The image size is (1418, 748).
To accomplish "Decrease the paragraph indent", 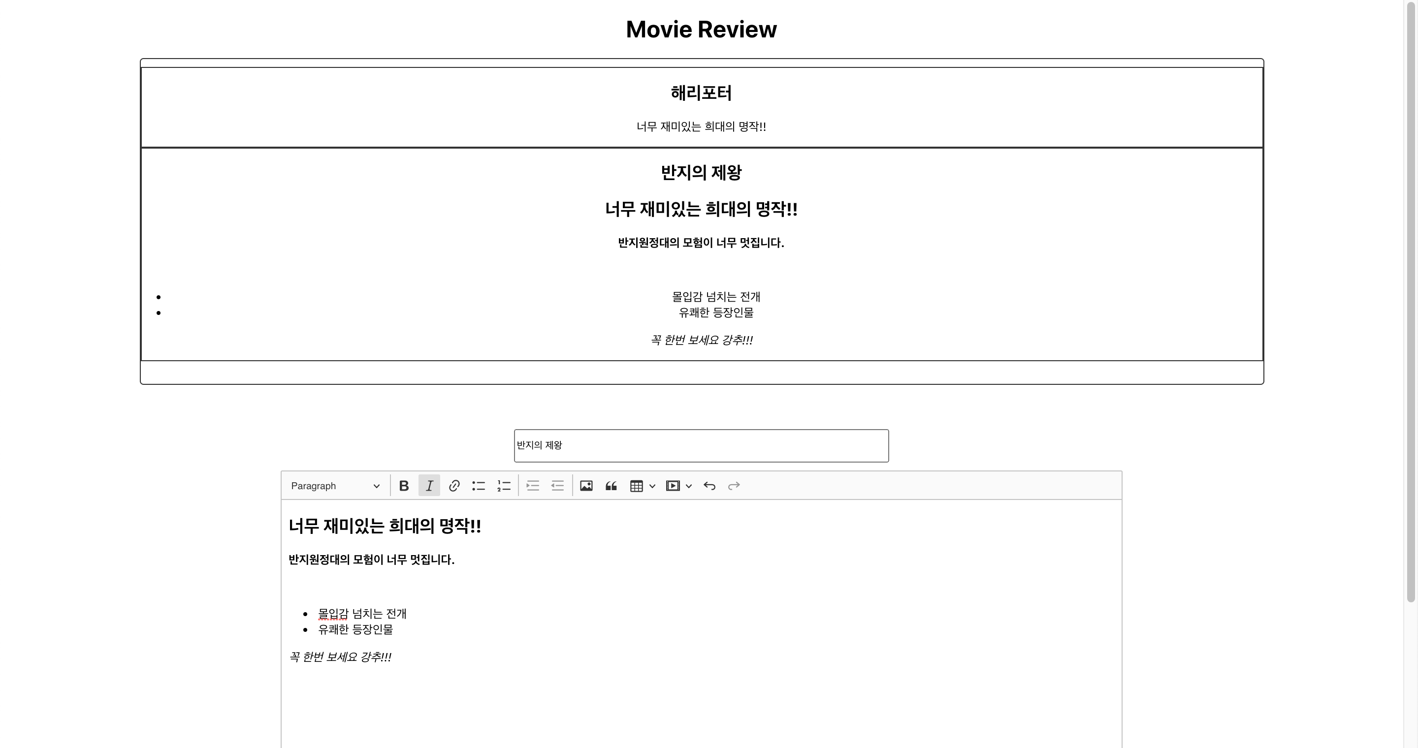I will [557, 486].
